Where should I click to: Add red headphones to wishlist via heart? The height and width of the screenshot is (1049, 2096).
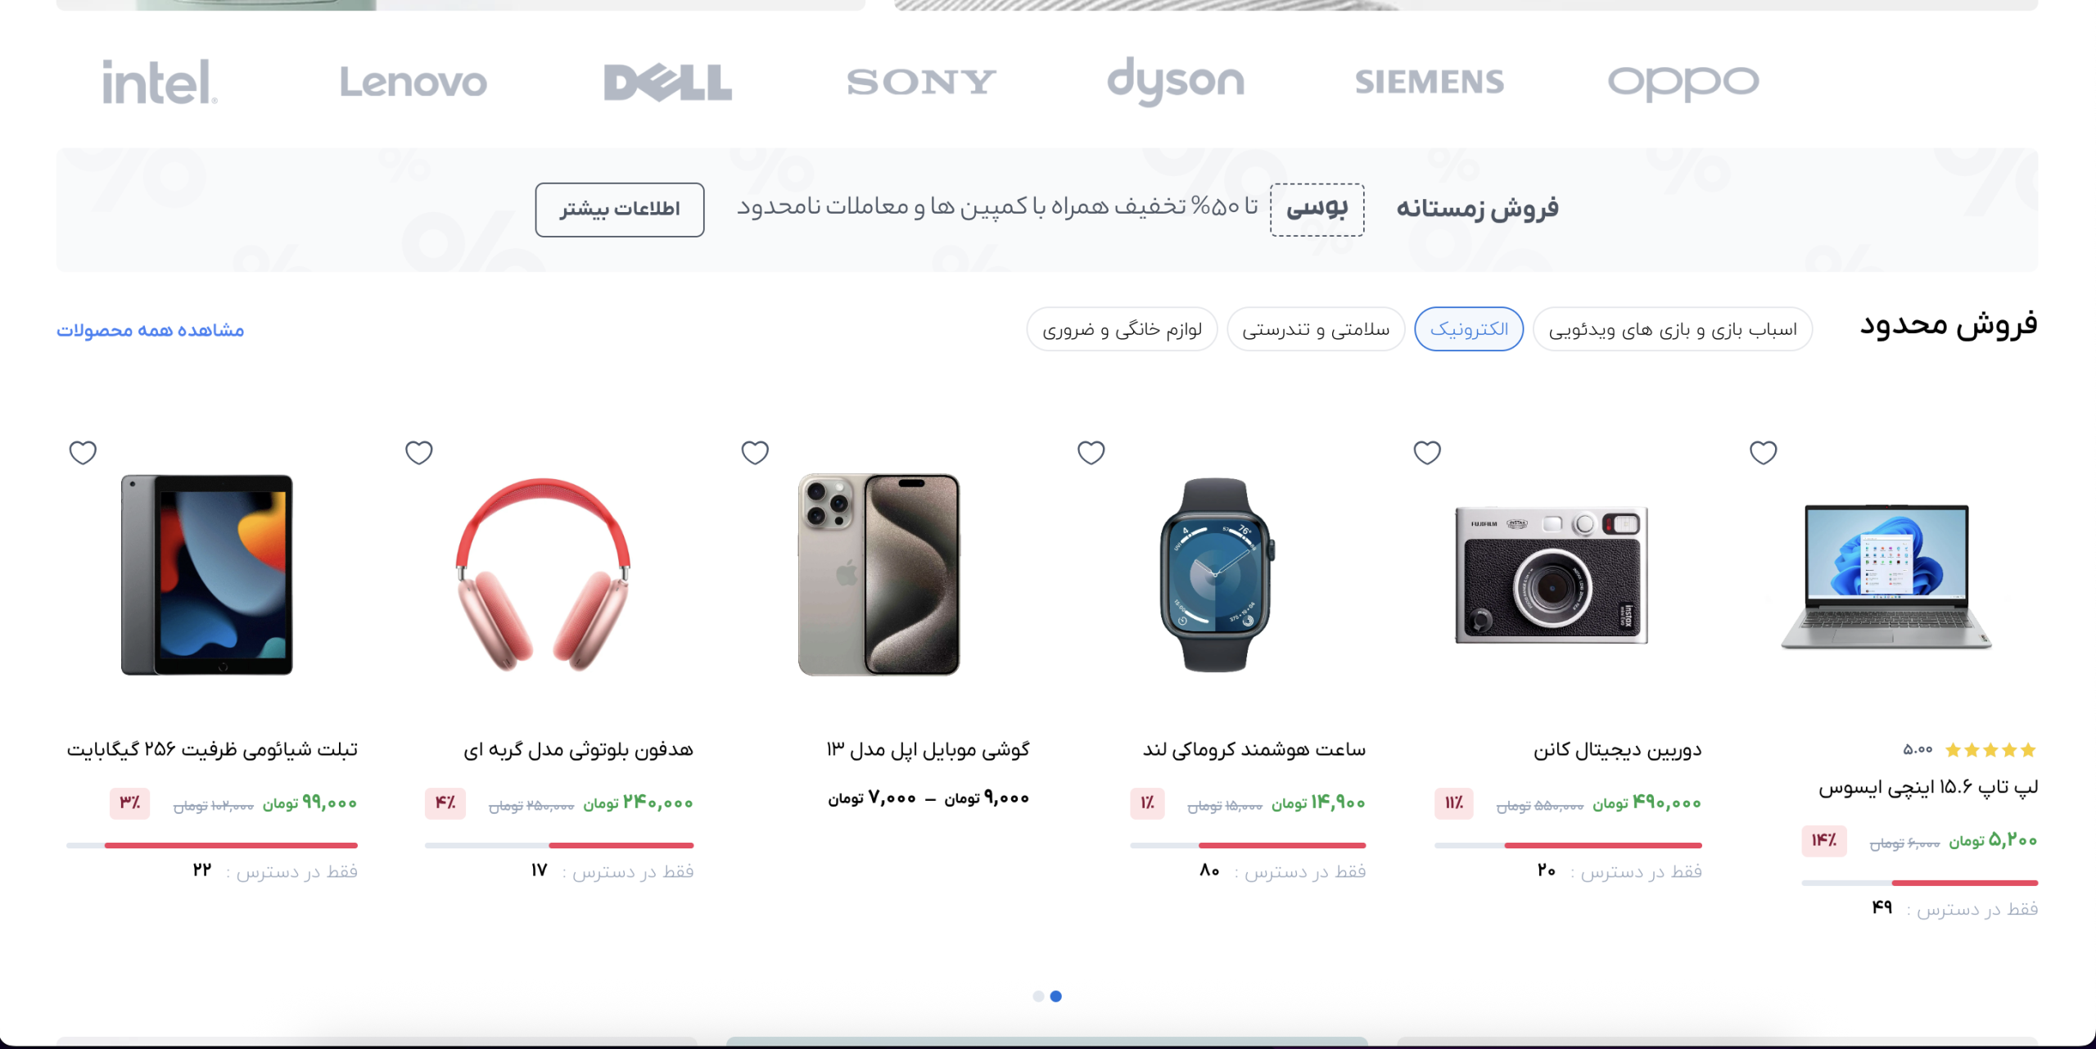tap(419, 452)
